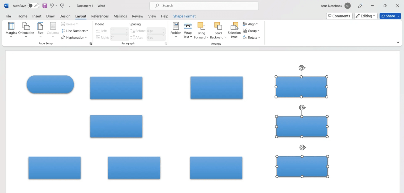Click the Save icon in title bar
Screen dimensions: 404x193
(45, 6)
